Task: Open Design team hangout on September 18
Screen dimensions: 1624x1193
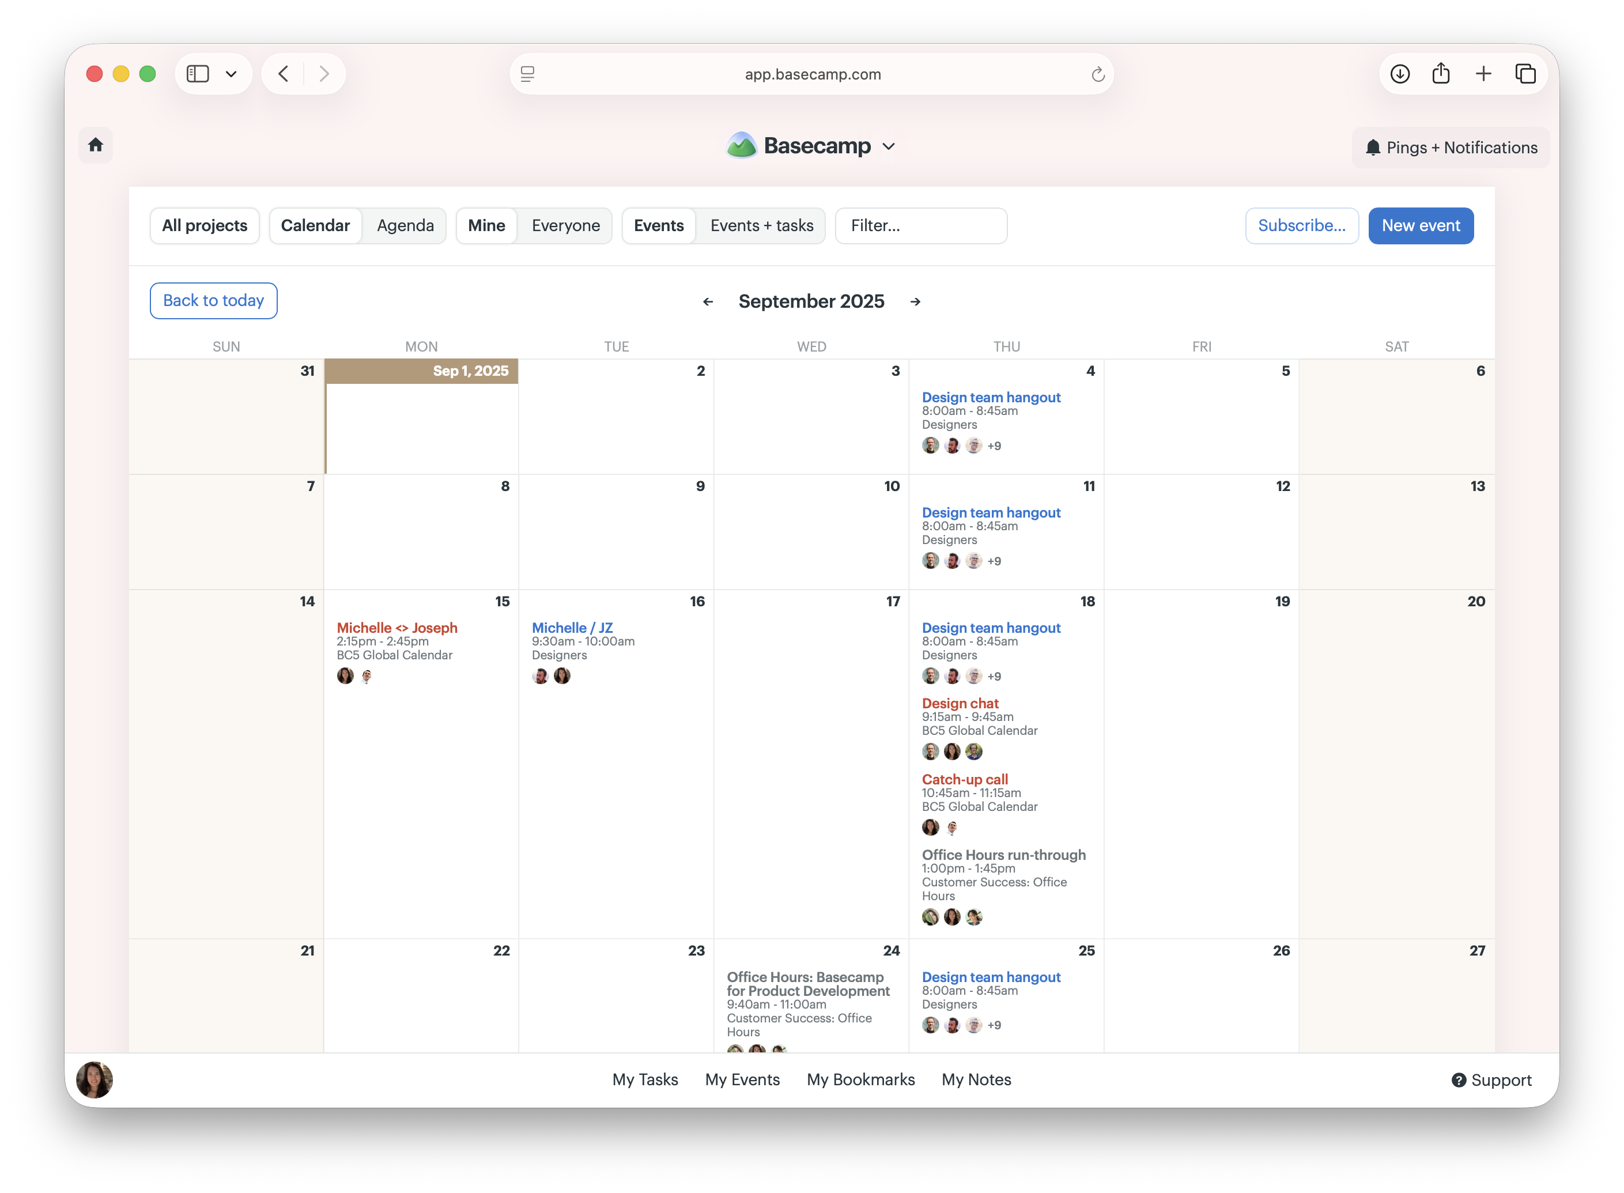Action: (x=991, y=628)
